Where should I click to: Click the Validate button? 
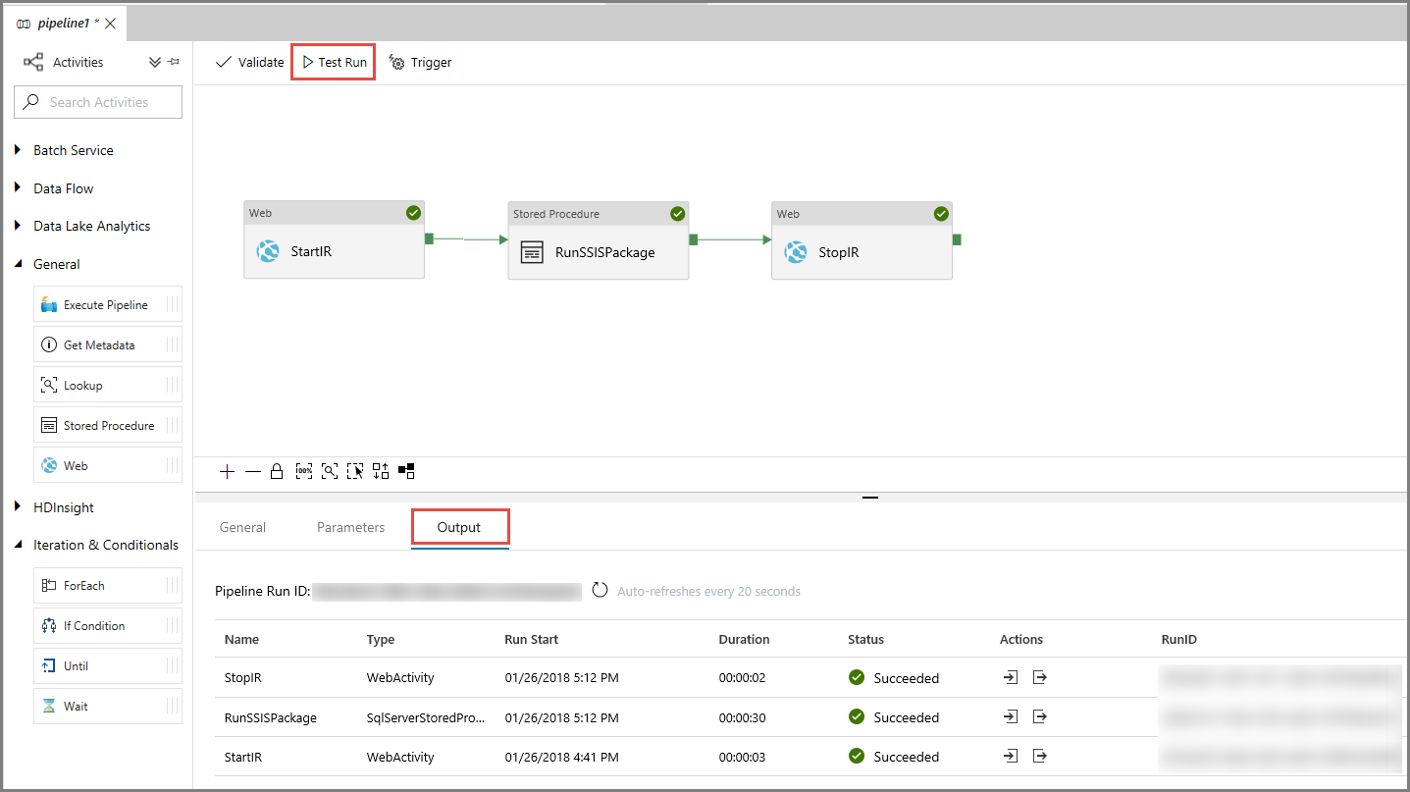pos(249,62)
